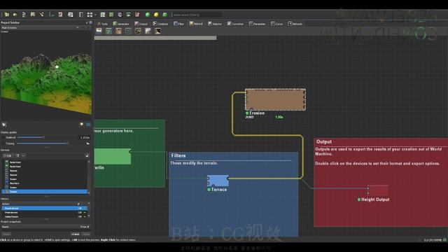Click the green Build sphere icon
448x252 pixels.
tap(148, 15)
